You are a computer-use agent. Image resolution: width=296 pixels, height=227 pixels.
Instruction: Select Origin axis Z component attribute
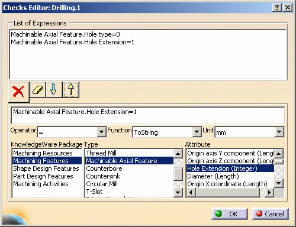(230, 161)
